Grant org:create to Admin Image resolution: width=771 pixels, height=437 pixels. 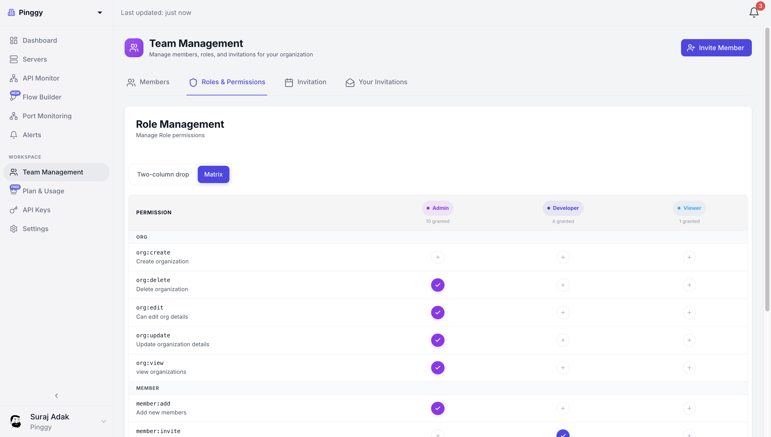coord(438,258)
